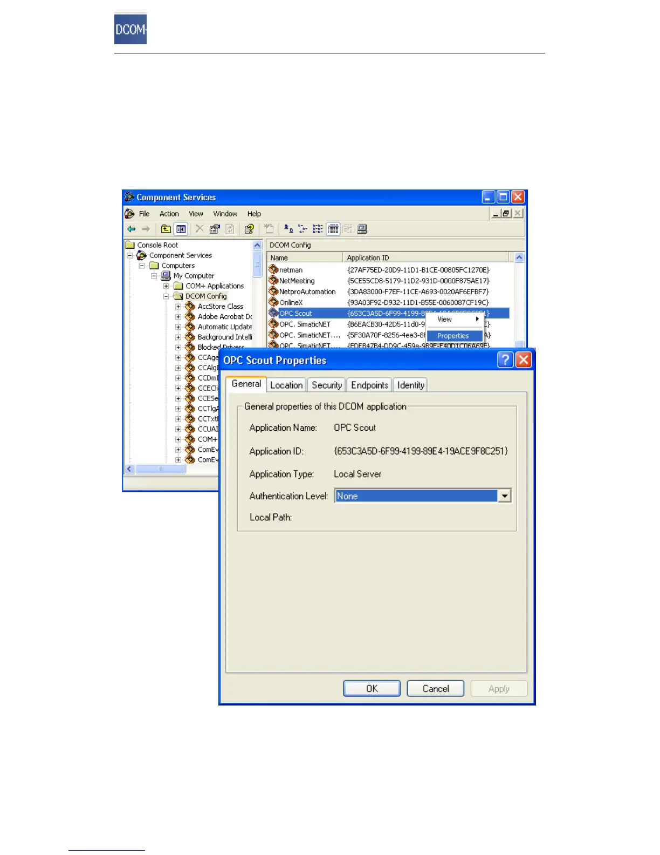Image resolution: width=660 pixels, height=855 pixels.
Task: Expand the Automatic Update node
Action: pos(178,327)
